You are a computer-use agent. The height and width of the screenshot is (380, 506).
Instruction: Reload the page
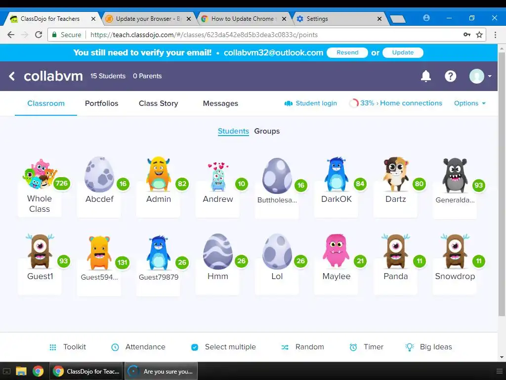coord(39,35)
